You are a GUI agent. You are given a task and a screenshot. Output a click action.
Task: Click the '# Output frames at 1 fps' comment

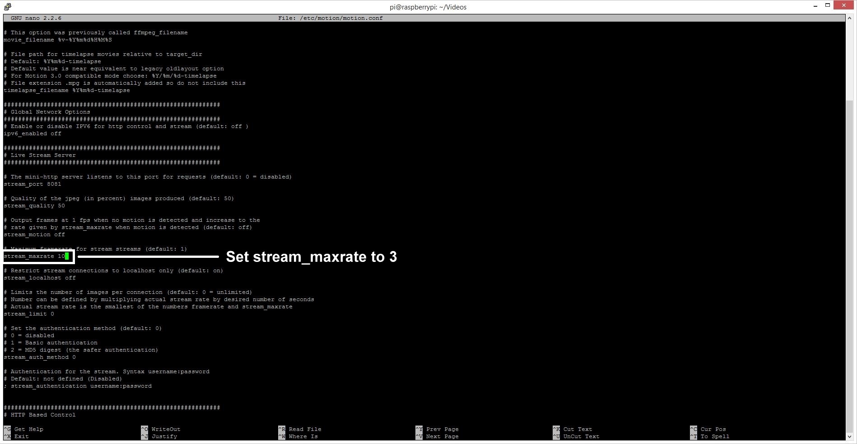[132, 220]
